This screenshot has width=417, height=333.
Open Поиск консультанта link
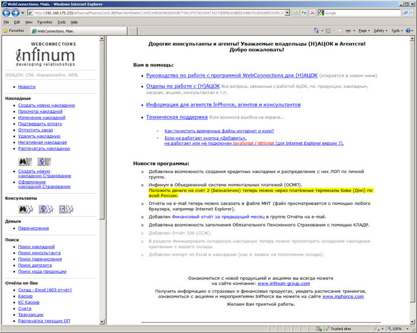(39, 253)
